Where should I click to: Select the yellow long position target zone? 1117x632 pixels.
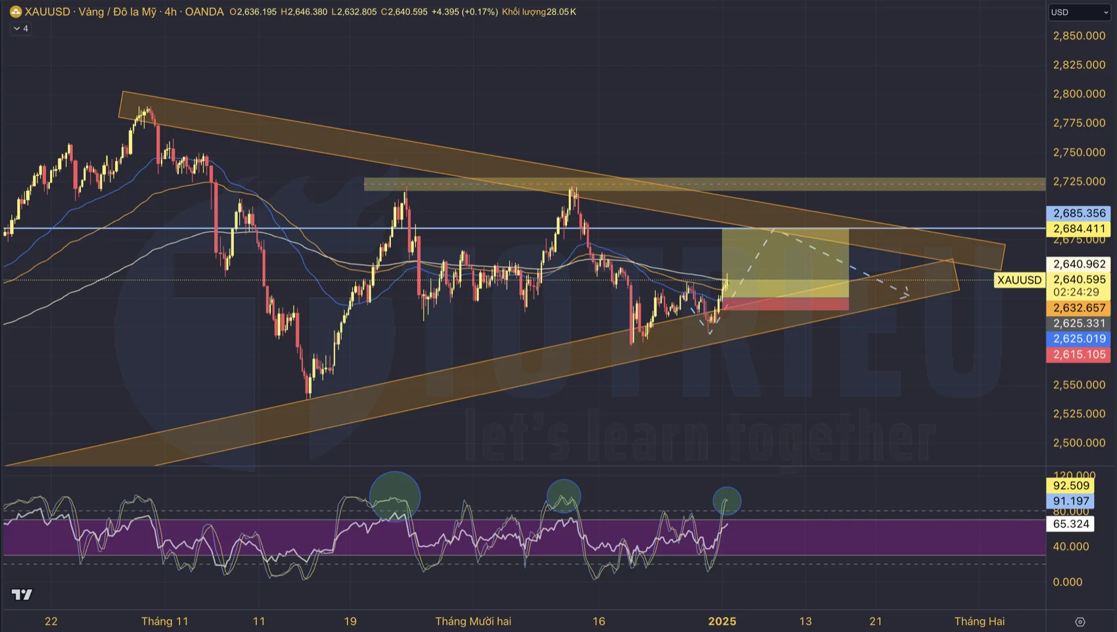(785, 263)
